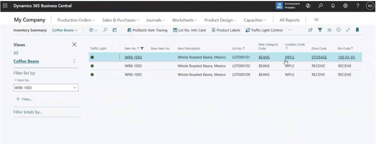This screenshot has width=376, height=144.
Task: Open the WRB-1003 filter value dropdown
Action: click(x=75, y=88)
